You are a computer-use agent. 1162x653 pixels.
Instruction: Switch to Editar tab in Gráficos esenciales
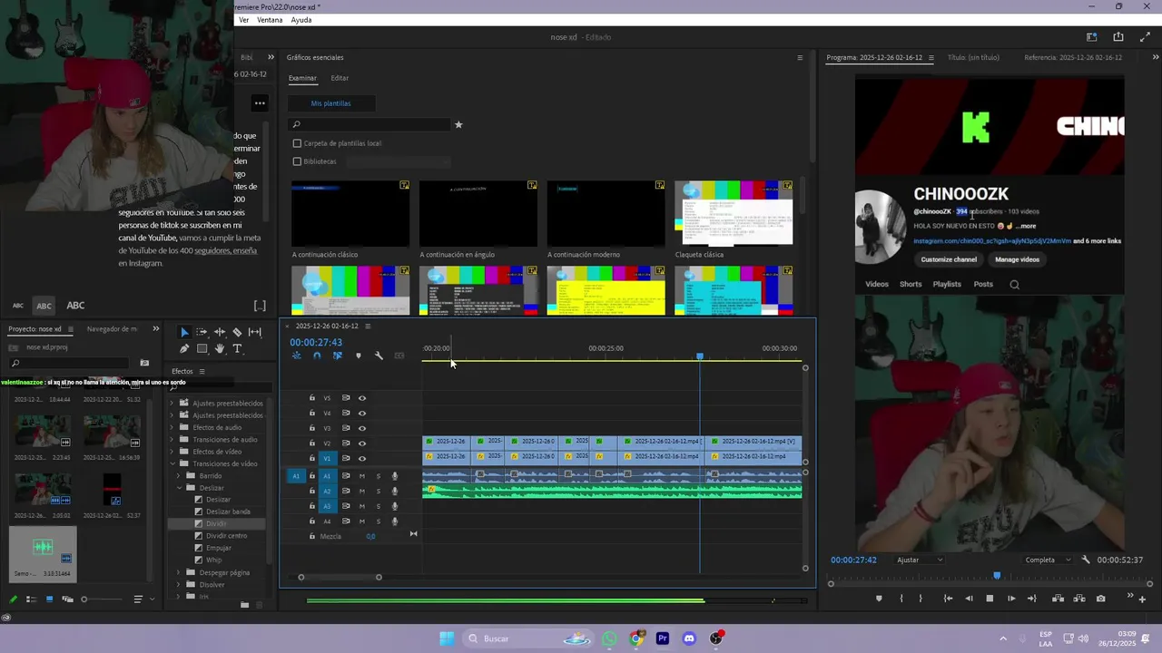click(x=340, y=78)
